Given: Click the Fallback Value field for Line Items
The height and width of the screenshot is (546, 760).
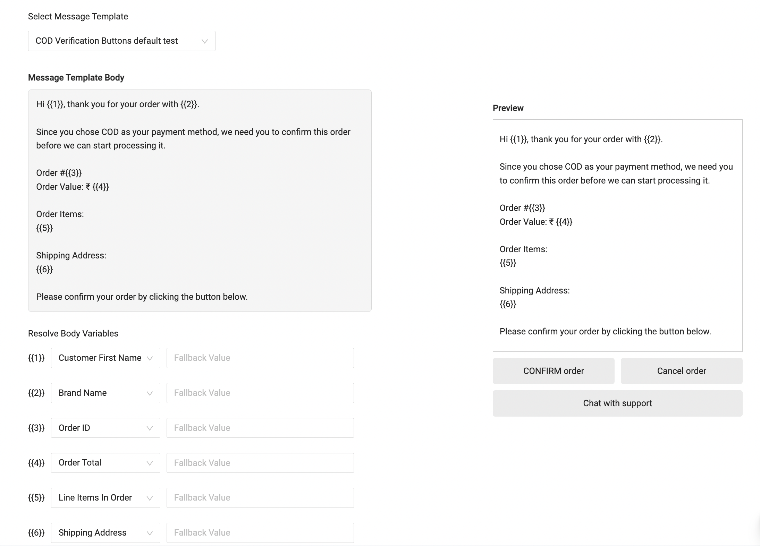Looking at the screenshot, I should (x=260, y=497).
